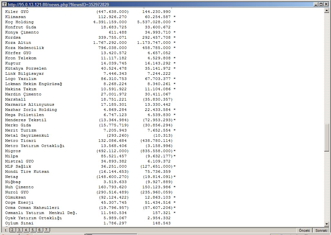The image size is (331, 235).
Task: Select the 'Kordsa' entry
Action: tap(13, 37)
